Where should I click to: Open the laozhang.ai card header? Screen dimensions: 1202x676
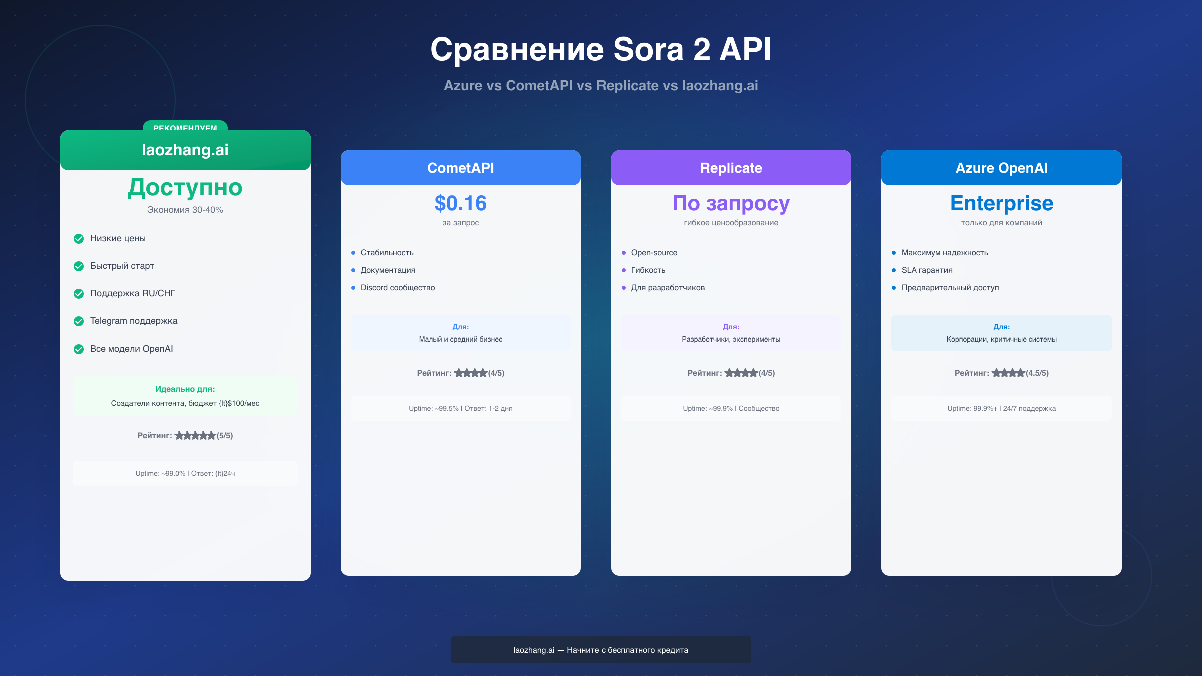pos(185,150)
